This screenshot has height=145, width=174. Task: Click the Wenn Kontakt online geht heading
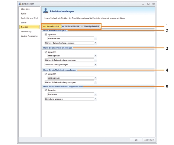pyautogui.click(x=55, y=30)
